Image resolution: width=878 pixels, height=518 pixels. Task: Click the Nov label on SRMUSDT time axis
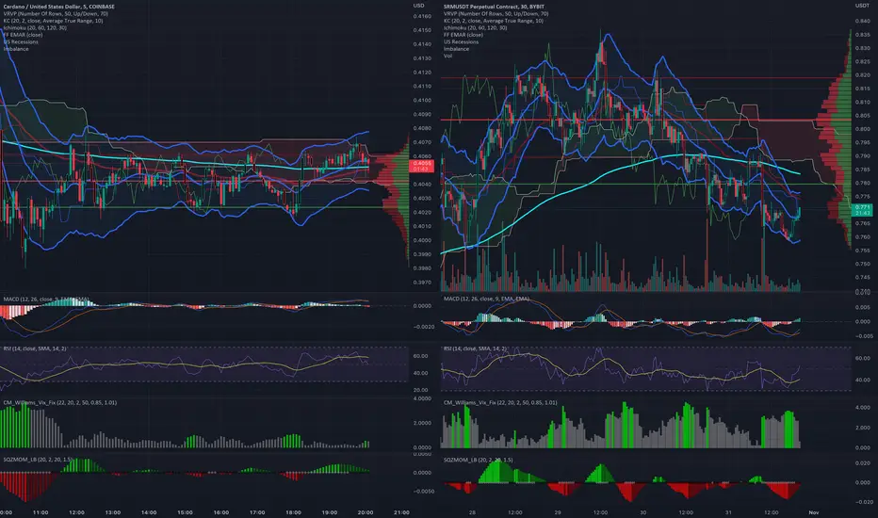point(814,512)
